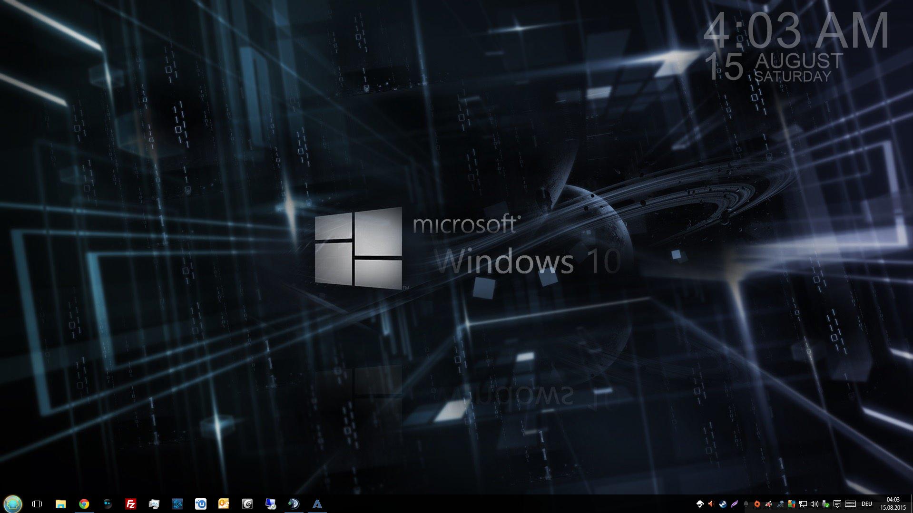The height and width of the screenshot is (513, 913).
Task: Open Remote Desktop Connection taskbar icon
Action: (x=270, y=504)
